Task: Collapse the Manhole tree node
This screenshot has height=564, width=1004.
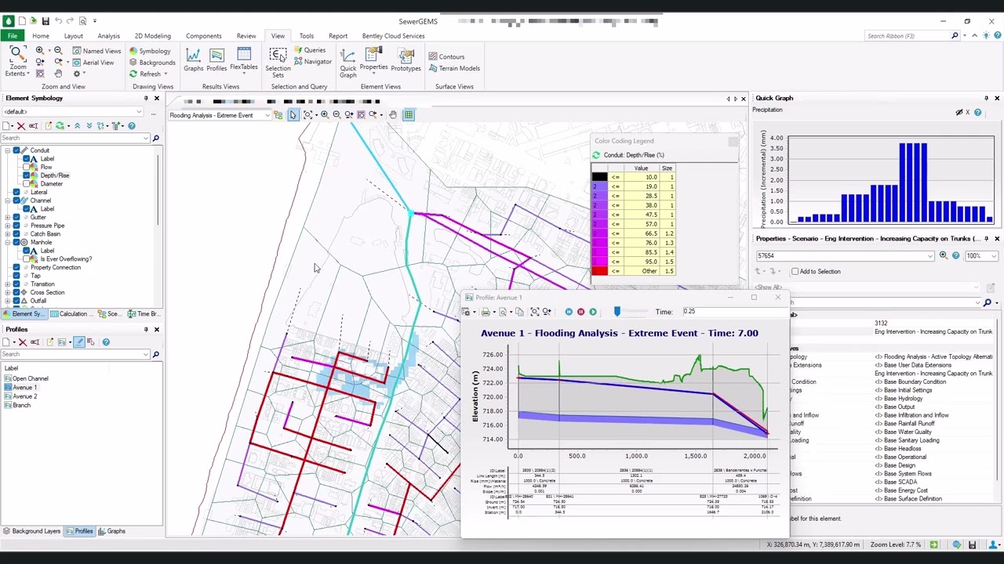Action: click(7, 242)
